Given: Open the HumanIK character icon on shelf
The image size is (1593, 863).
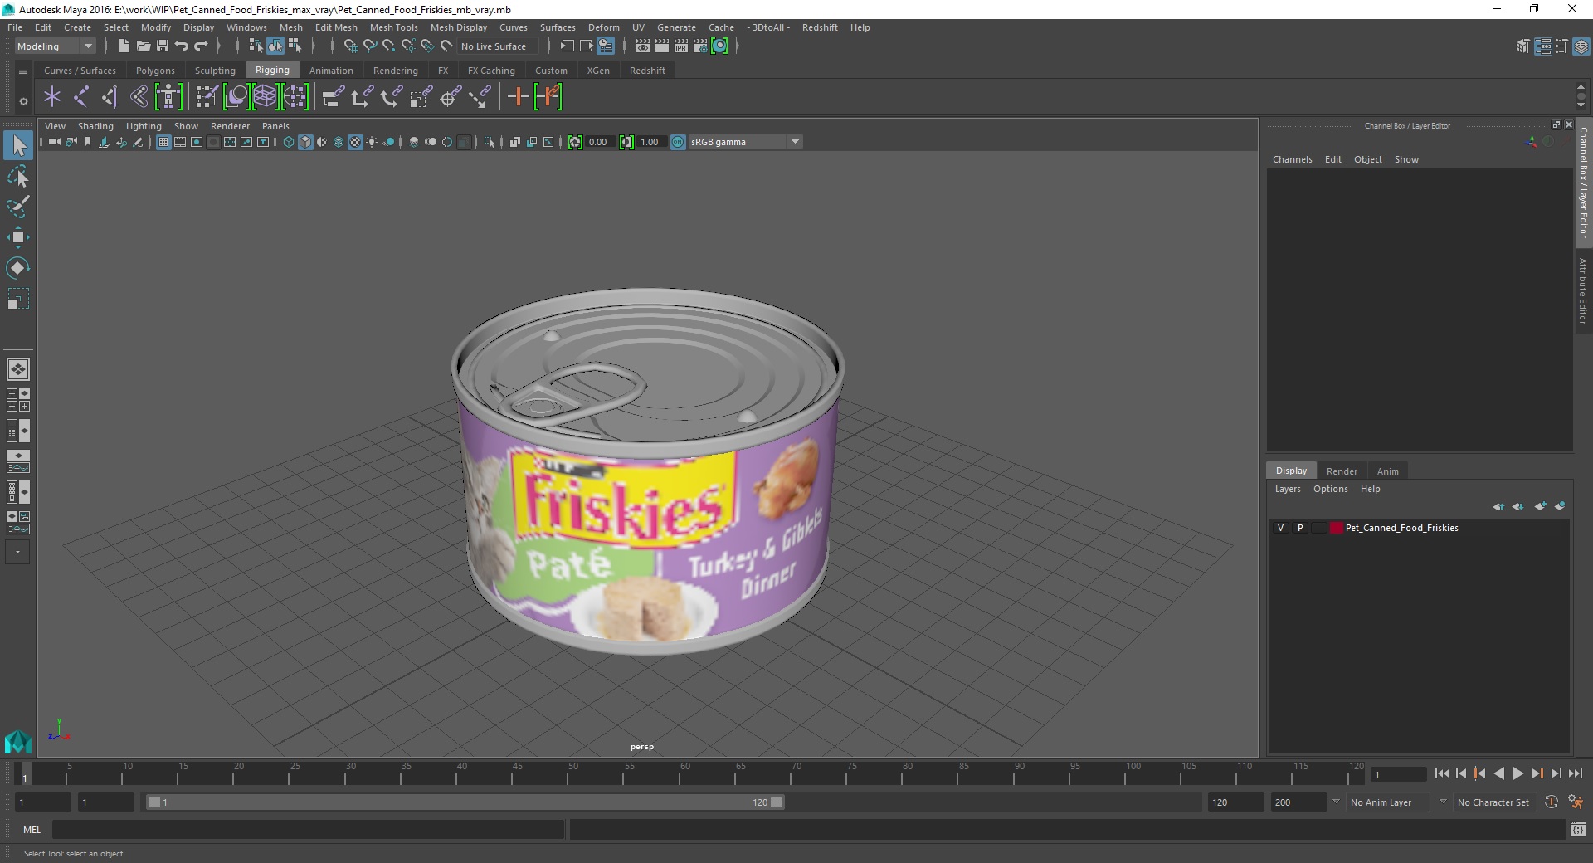Looking at the screenshot, I should coord(168,97).
